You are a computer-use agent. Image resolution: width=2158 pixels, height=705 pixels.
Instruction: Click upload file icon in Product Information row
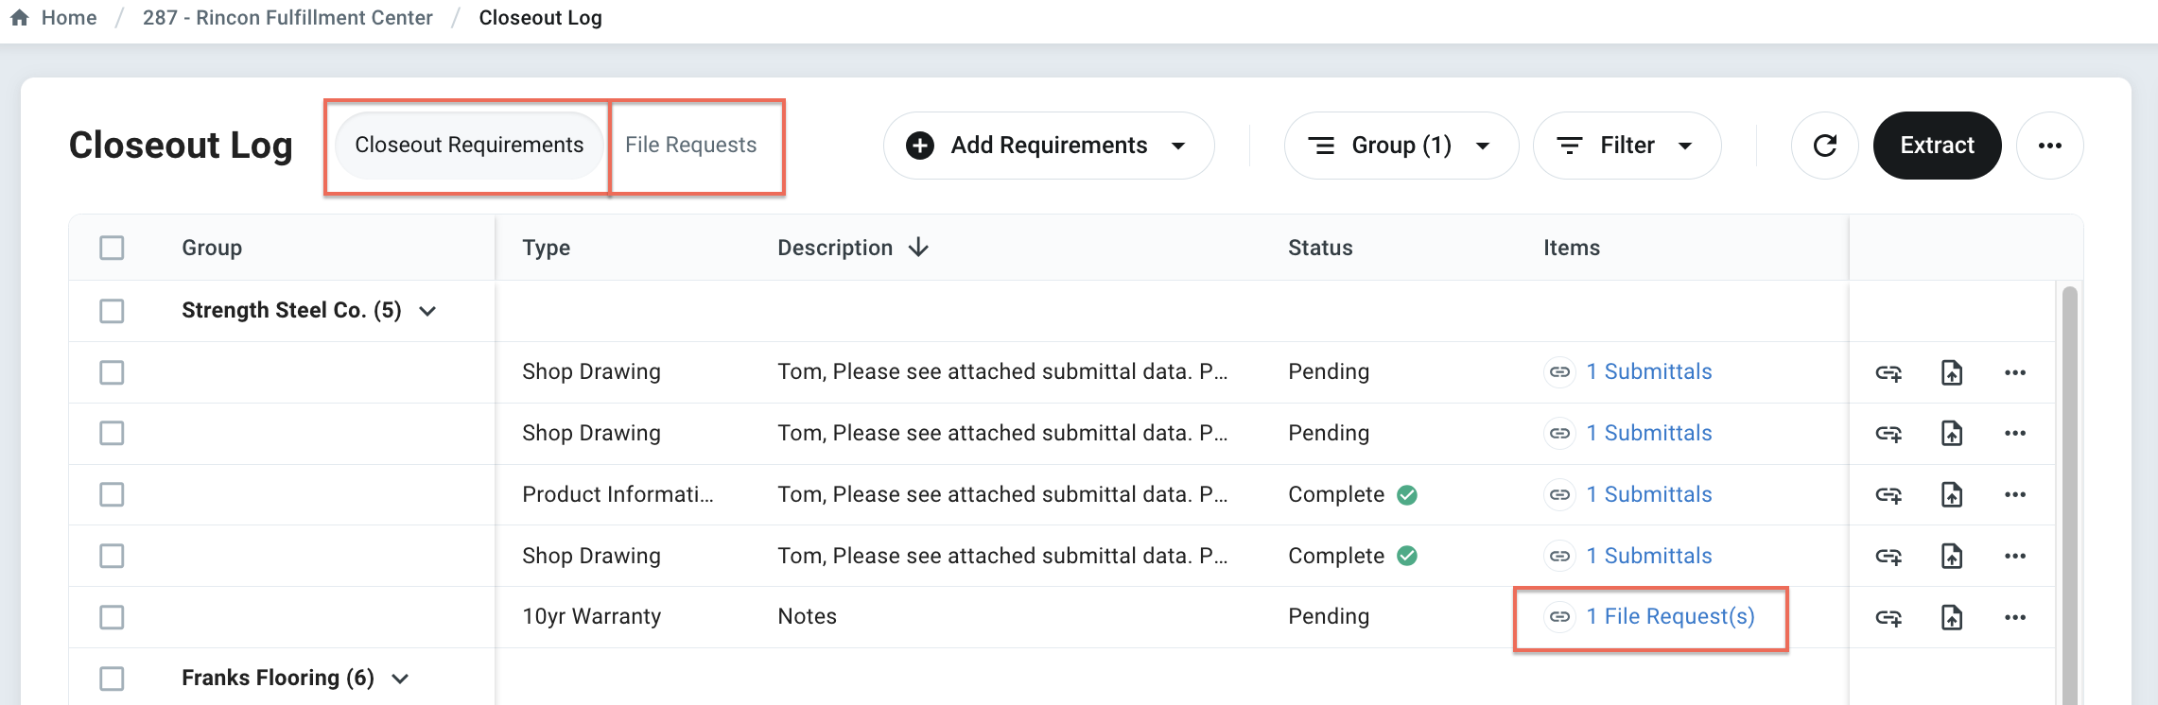[1952, 495]
